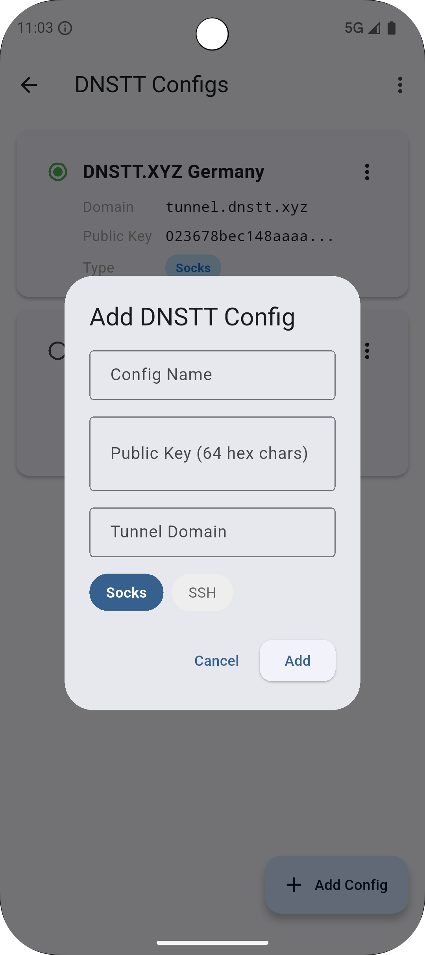Select the second config's radio button
The height and width of the screenshot is (955, 425).
pos(57,351)
